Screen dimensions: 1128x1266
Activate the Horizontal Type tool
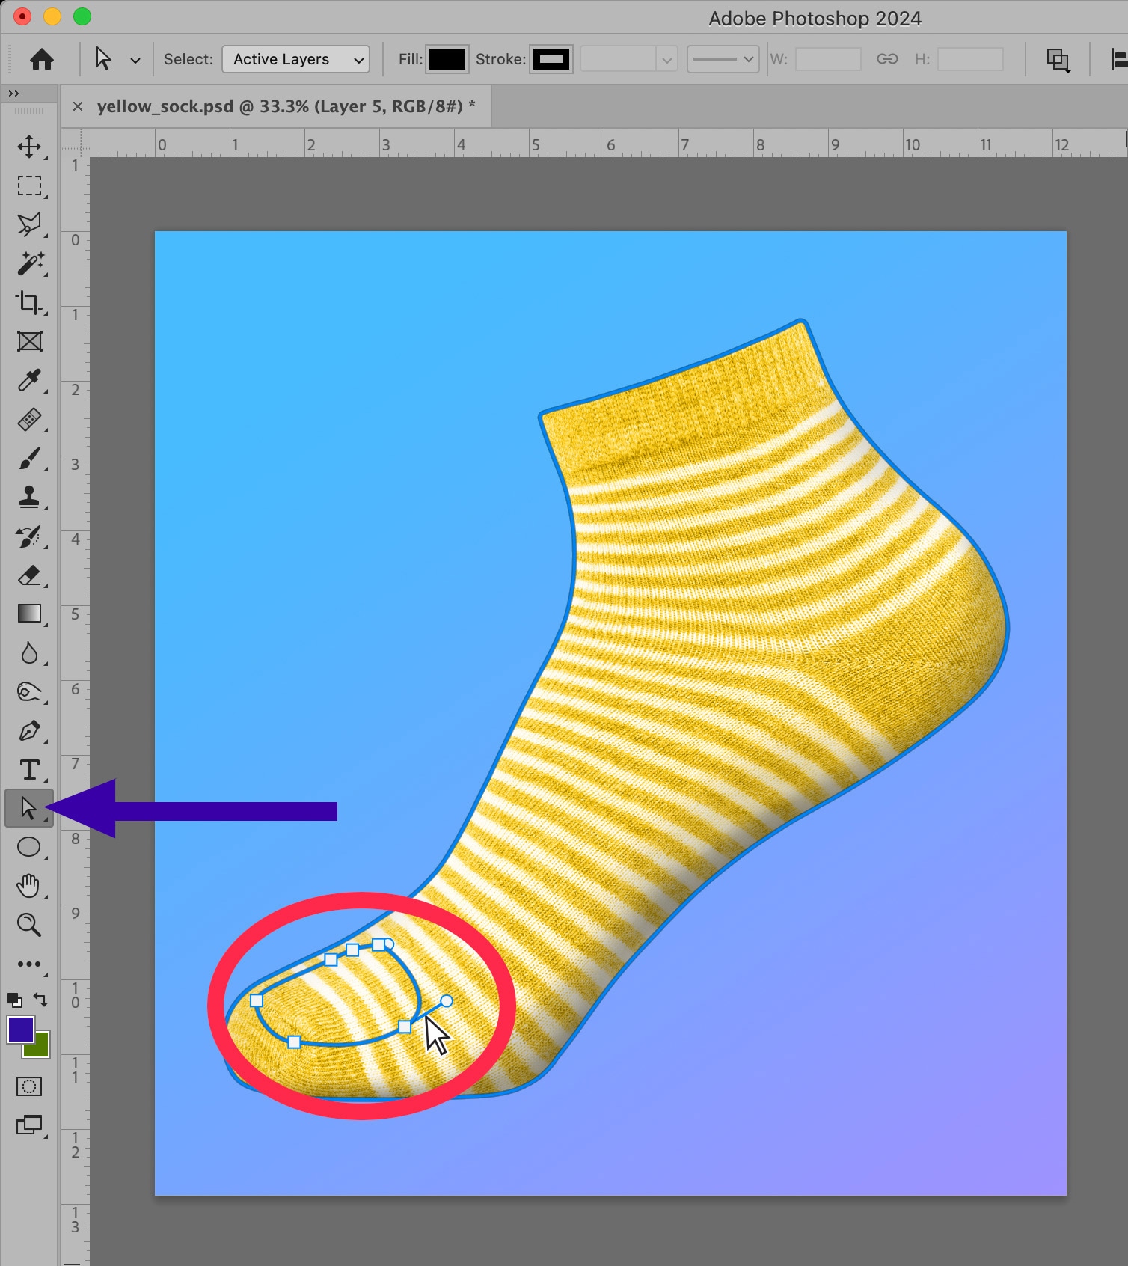click(29, 770)
